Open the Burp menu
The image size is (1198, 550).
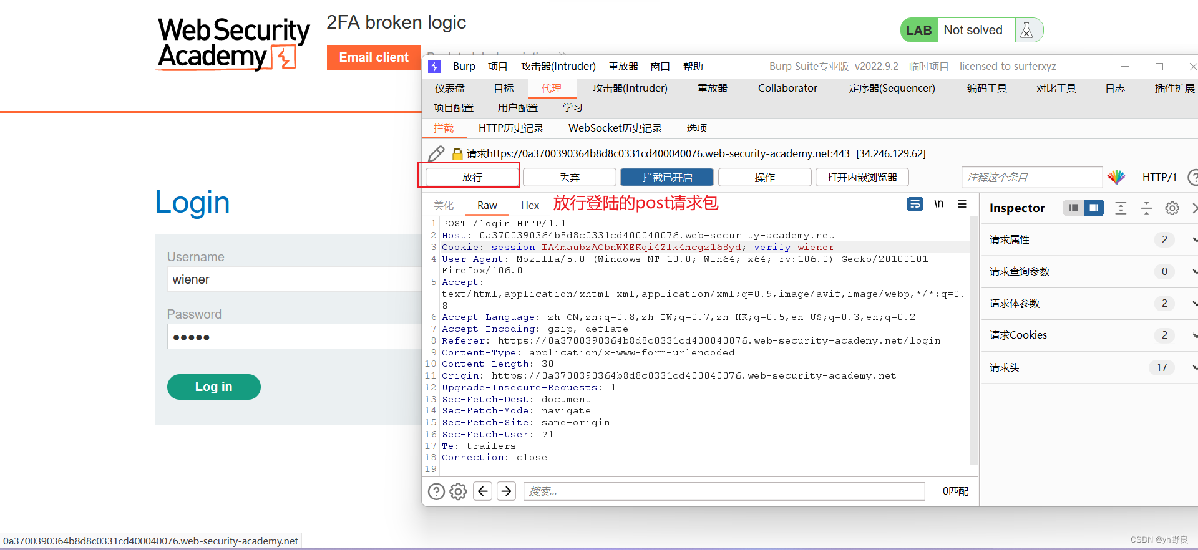[x=464, y=67]
